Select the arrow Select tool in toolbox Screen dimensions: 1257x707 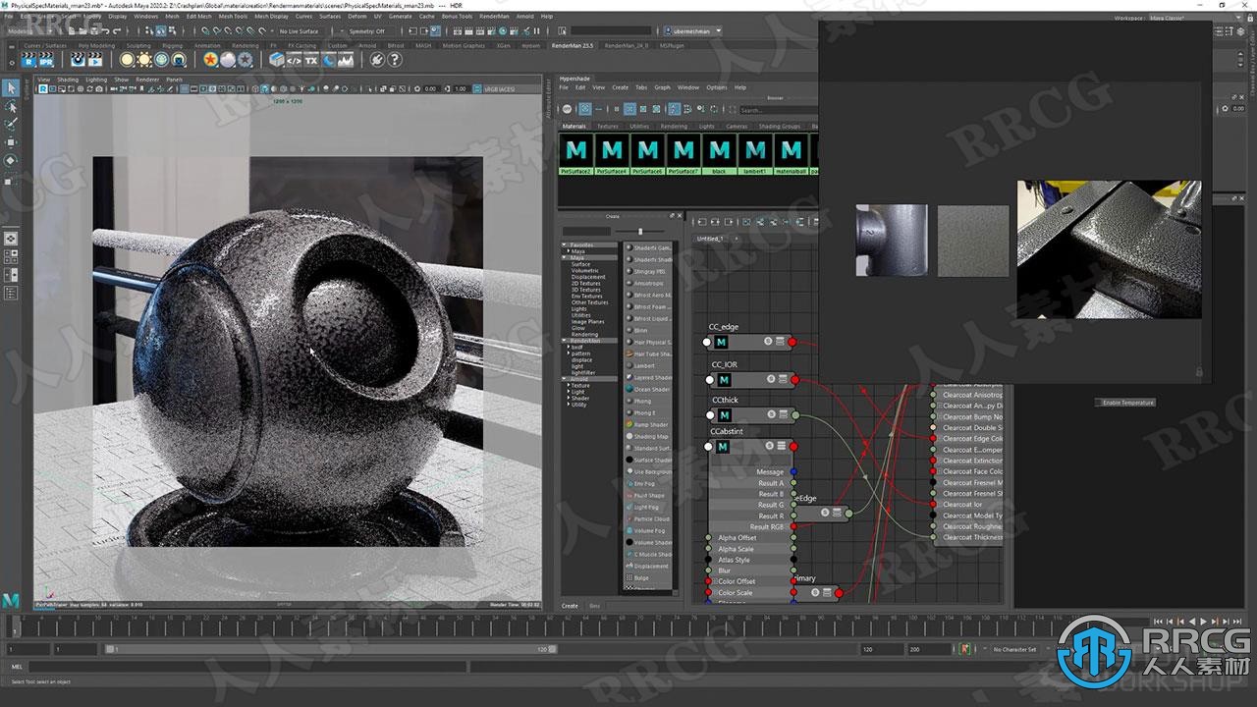[11, 88]
